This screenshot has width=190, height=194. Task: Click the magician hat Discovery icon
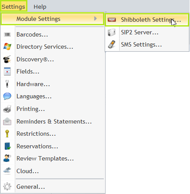7,59
